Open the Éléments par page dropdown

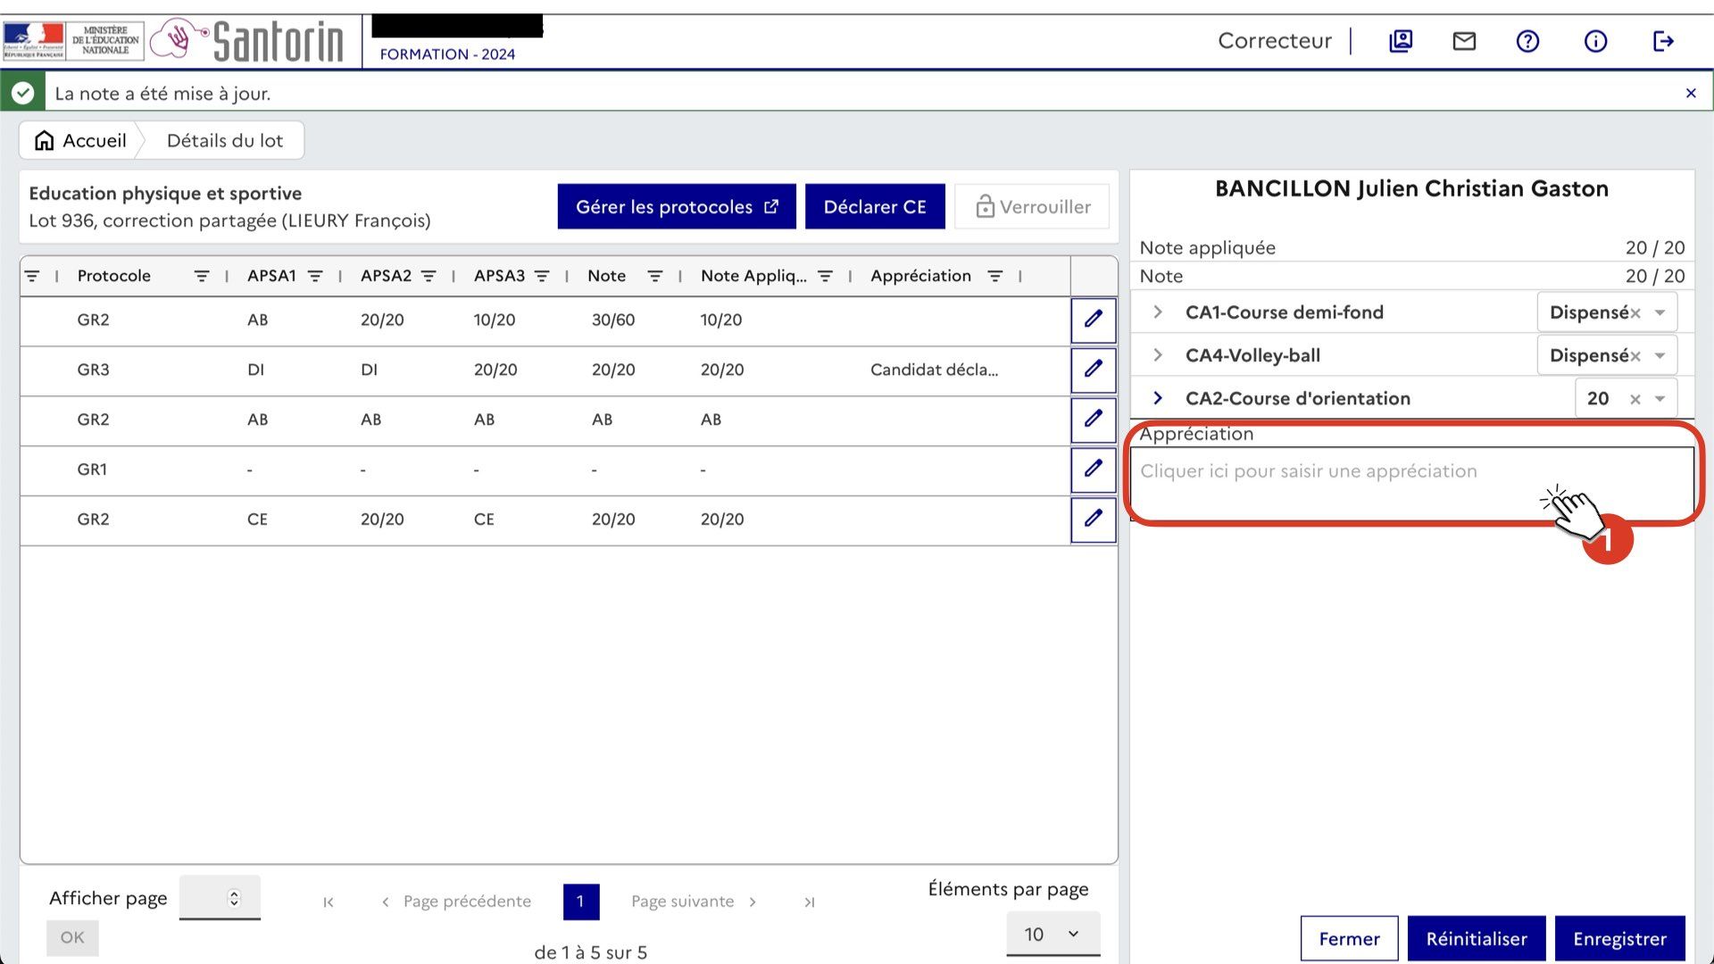1053,934
